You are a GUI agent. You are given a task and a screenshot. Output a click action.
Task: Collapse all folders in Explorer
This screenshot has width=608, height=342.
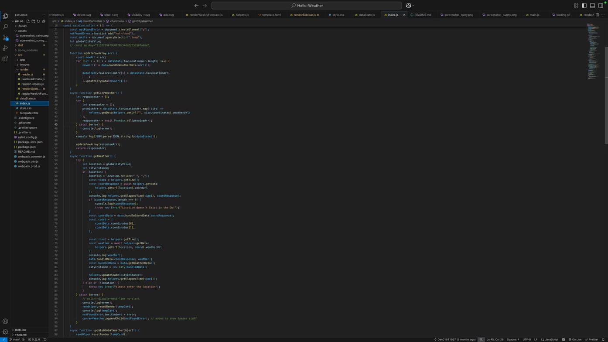[44, 21]
